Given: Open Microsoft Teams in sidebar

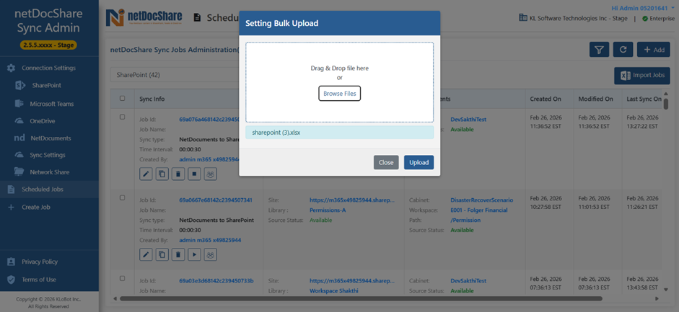Looking at the screenshot, I should 51,104.
